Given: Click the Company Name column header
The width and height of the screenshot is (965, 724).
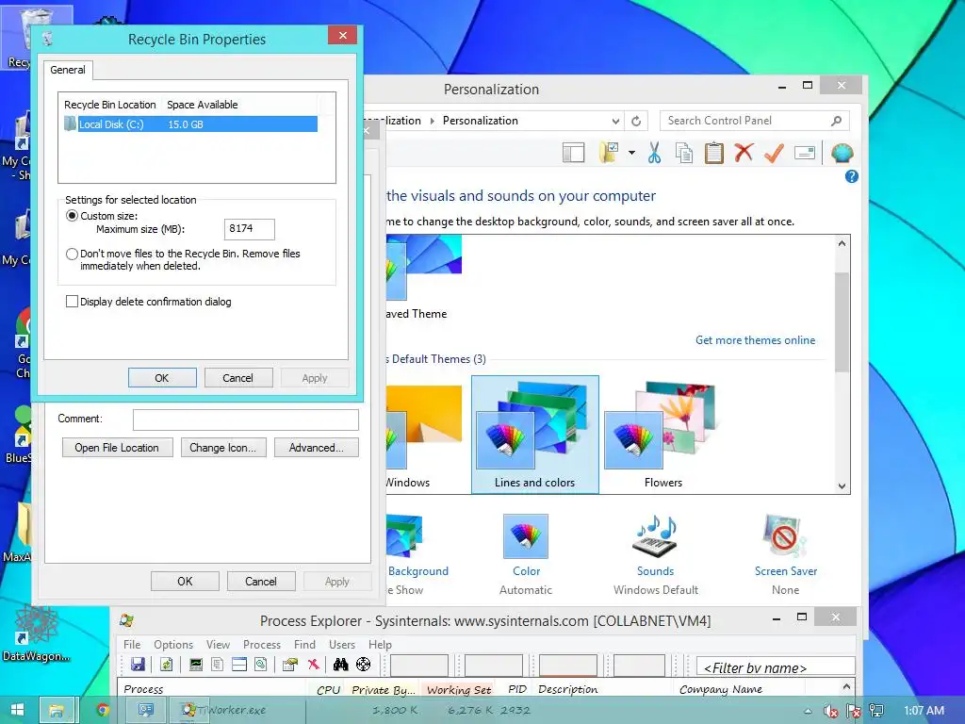Looking at the screenshot, I should [721, 689].
